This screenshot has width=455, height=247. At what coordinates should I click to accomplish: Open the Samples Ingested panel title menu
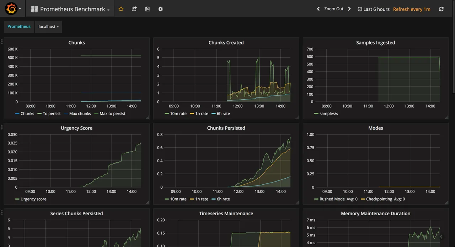pyautogui.click(x=375, y=42)
